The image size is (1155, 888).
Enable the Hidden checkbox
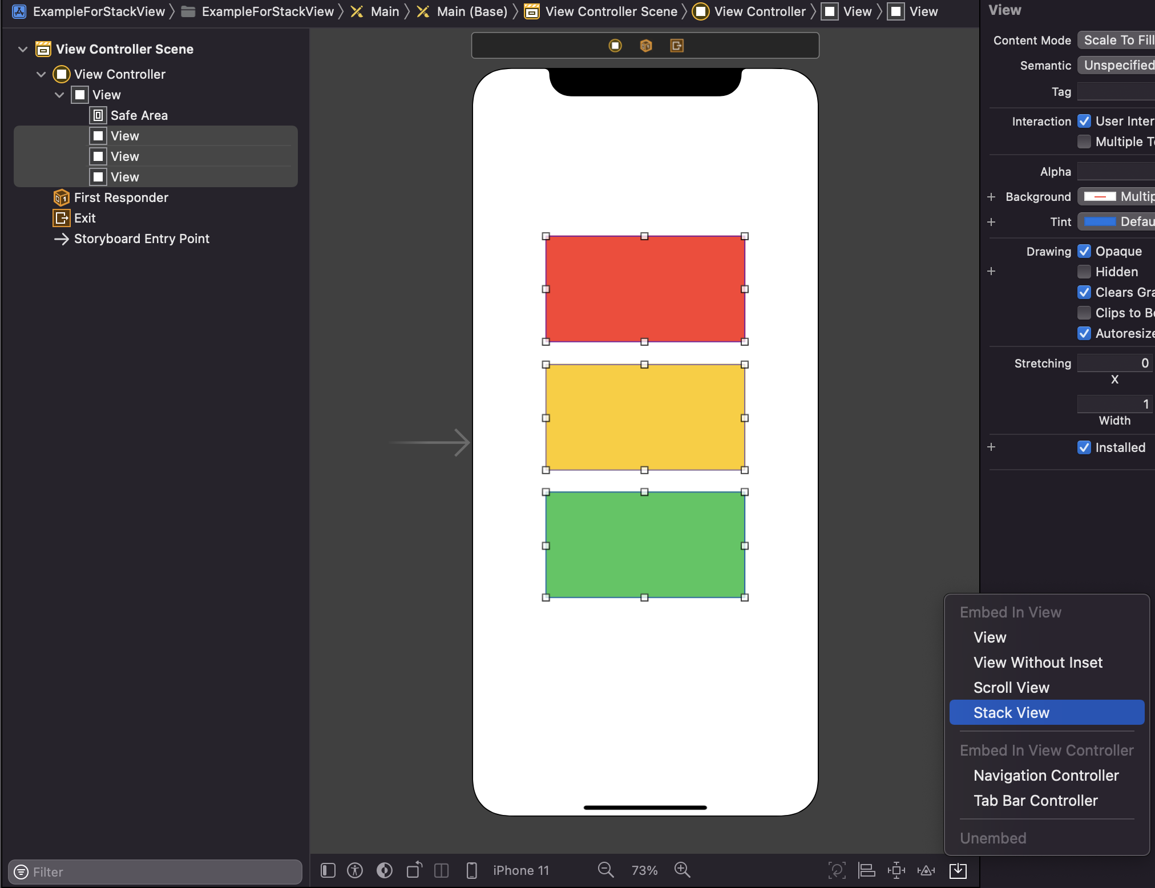[x=1084, y=272]
